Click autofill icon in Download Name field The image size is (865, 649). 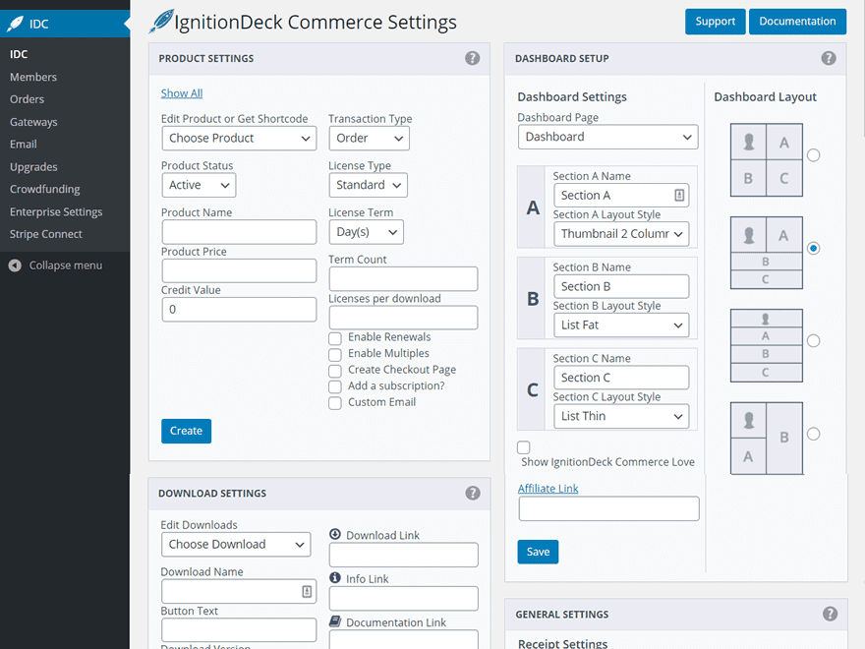[x=307, y=592]
